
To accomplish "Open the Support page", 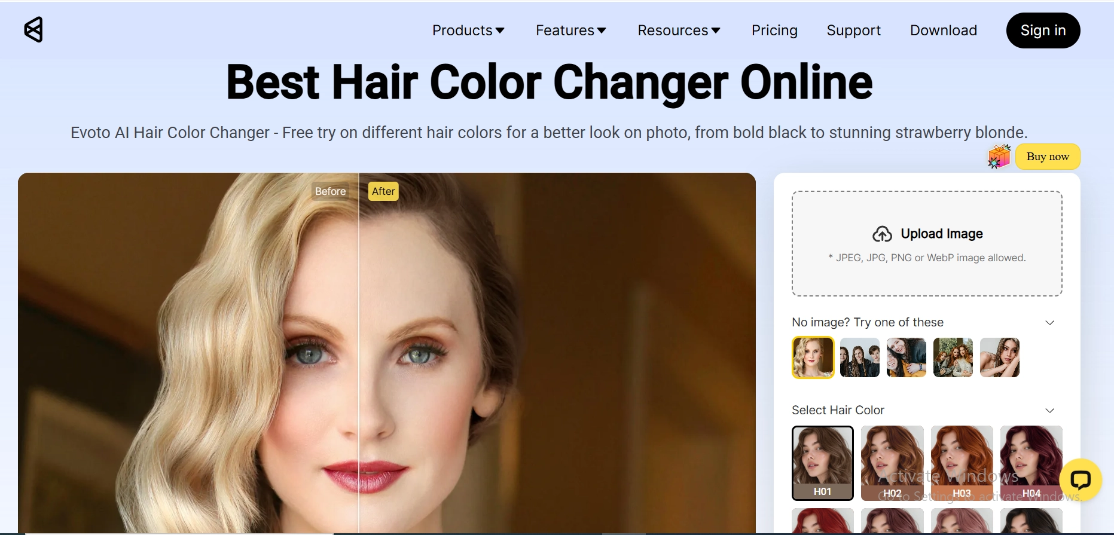I will (x=853, y=30).
